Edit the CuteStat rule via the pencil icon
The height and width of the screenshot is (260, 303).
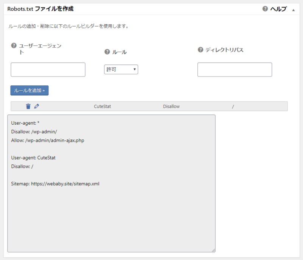point(36,106)
